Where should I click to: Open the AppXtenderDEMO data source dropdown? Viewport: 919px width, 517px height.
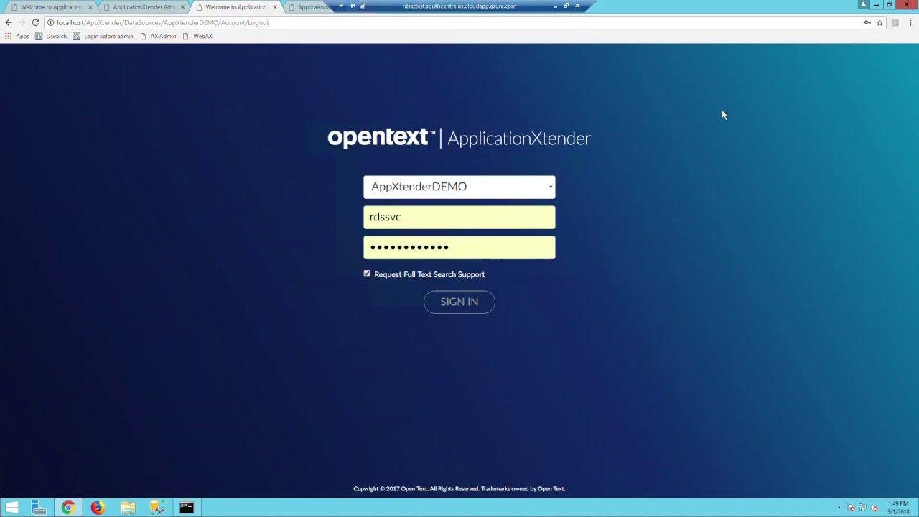(459, 187)
